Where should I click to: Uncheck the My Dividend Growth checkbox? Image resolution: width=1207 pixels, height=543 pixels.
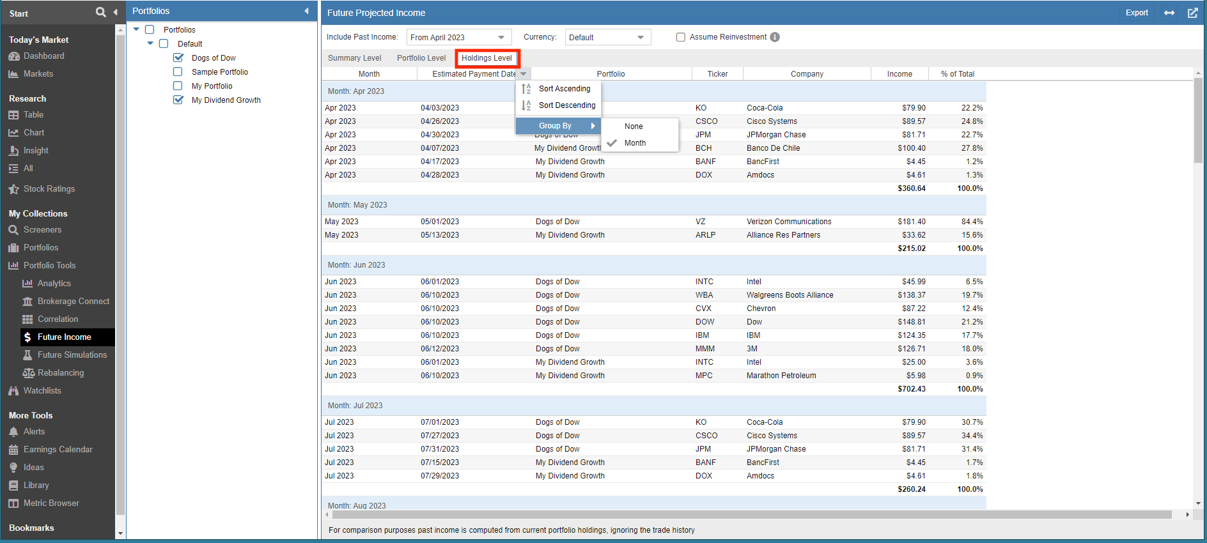(178, 100)
